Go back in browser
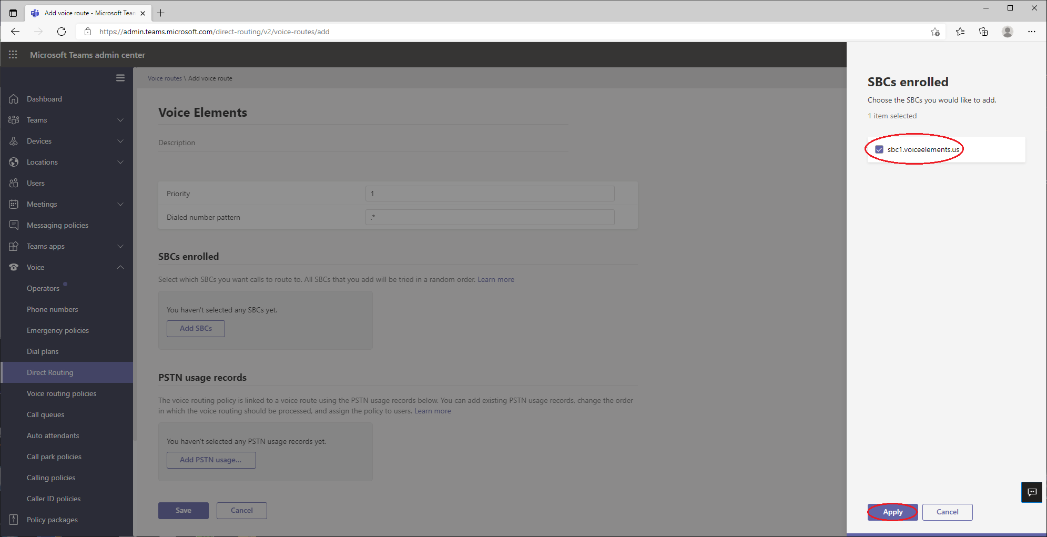The image size is (1047, 537). [x=15, y=32]
